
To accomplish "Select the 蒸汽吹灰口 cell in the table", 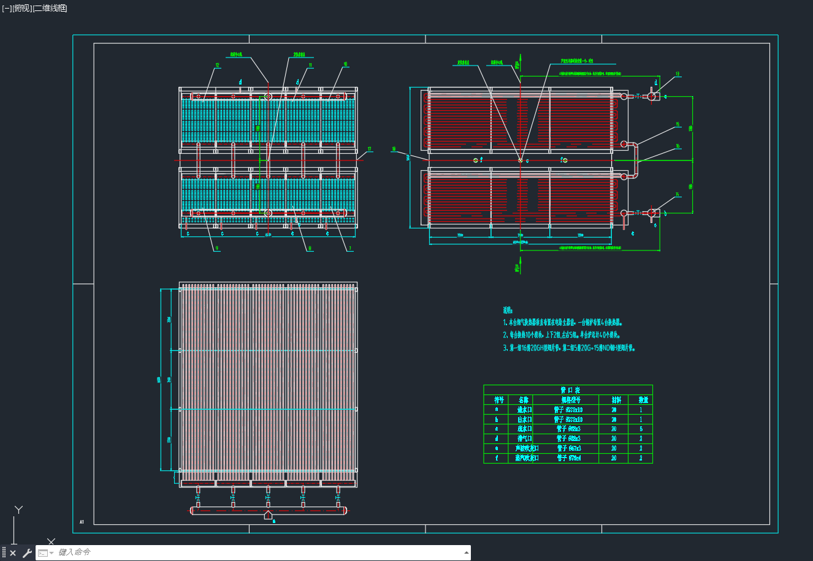I will 527,458.
